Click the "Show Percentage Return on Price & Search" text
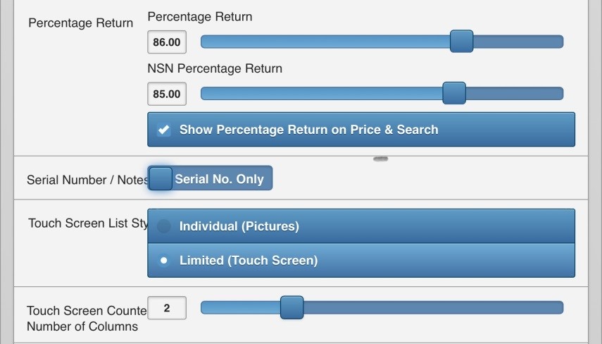The height and width of the screenshot is (344, 602). pos(308,130)
